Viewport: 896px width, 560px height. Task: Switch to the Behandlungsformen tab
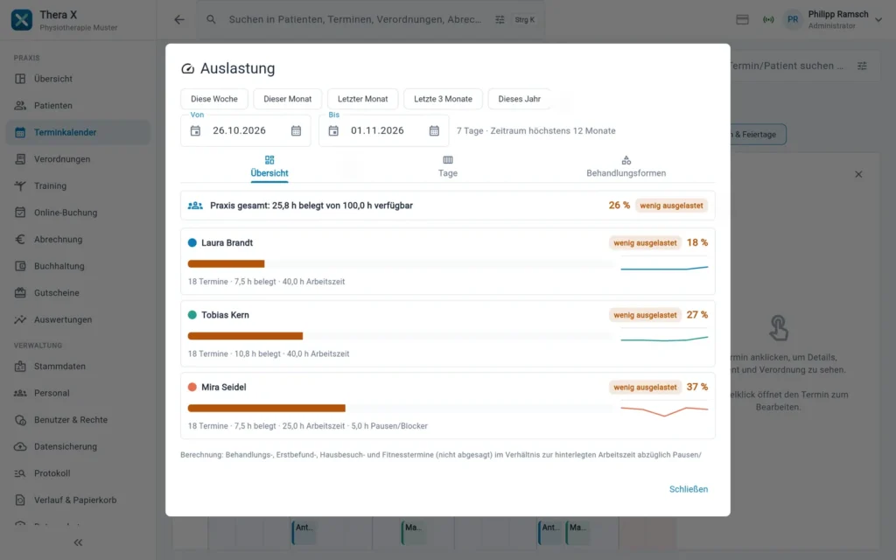click(626, 167)
